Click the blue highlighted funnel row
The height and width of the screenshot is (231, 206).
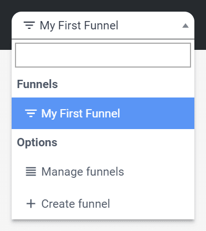(103, 113)
